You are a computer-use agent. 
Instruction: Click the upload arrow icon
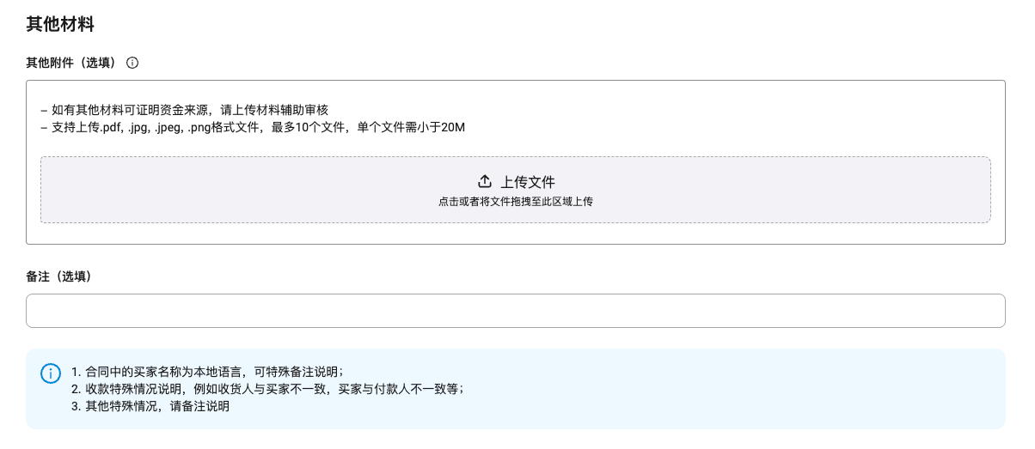[x=485, y=181]
